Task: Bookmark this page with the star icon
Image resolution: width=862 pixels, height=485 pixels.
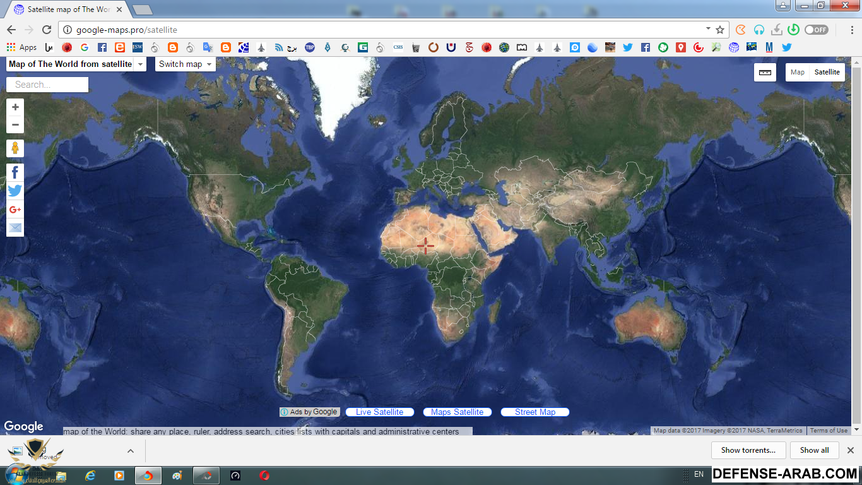Action: click(x=720, y=30)
